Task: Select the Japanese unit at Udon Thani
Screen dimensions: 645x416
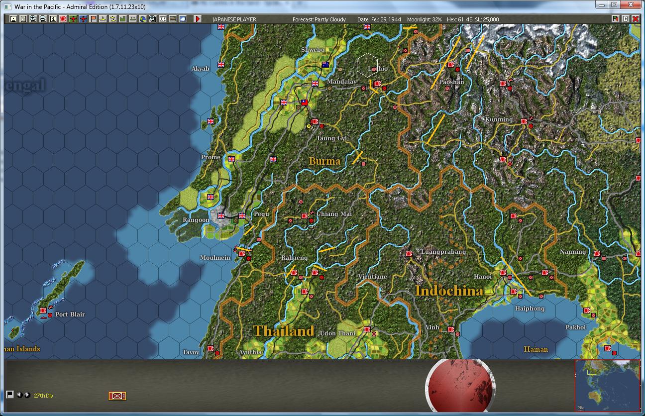Action: pyautogui.click(x=367, y=329)
